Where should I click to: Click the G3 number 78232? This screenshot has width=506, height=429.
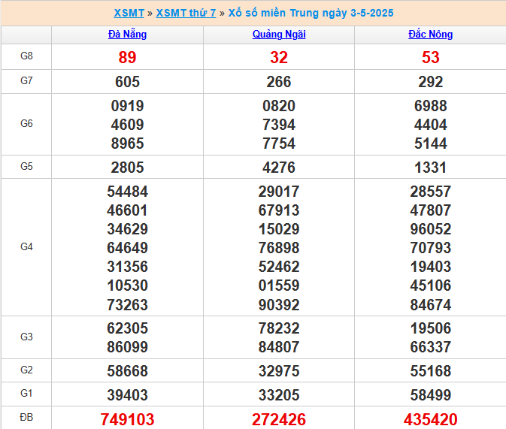point(279,328)
